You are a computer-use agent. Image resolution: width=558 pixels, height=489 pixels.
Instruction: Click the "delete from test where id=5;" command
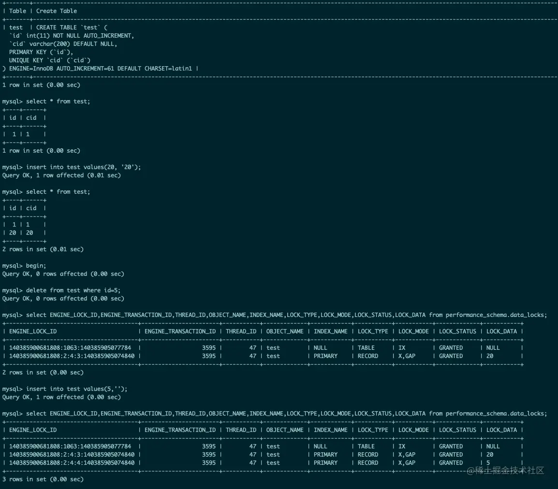click(73, 290)
